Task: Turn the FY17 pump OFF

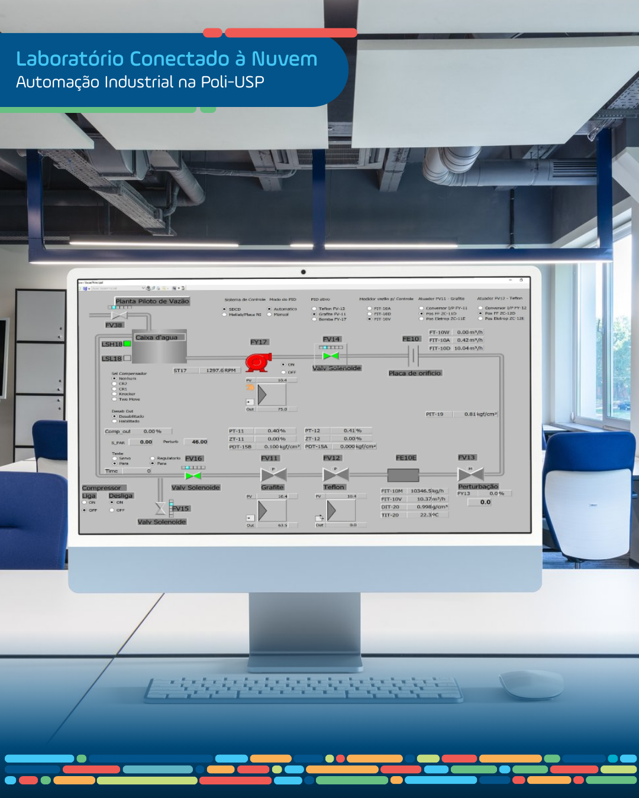Action: tap(284, 372)
